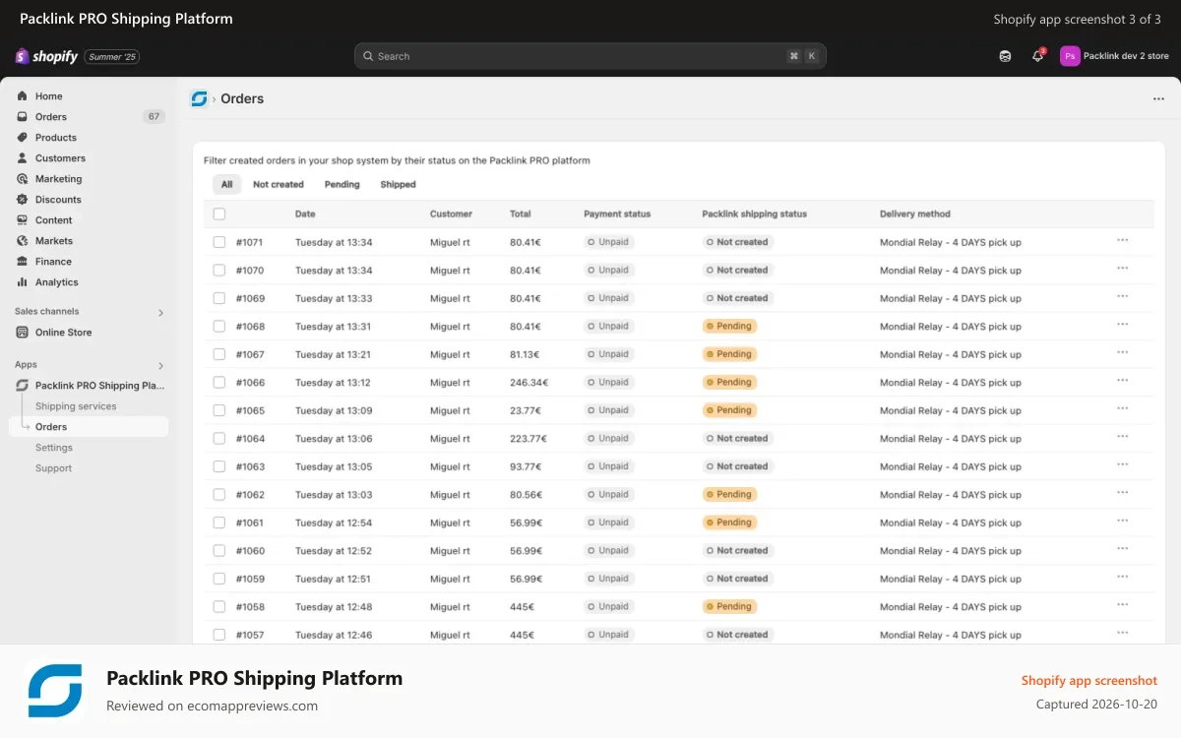Select the checkbox for order #1071

[218, 242]
